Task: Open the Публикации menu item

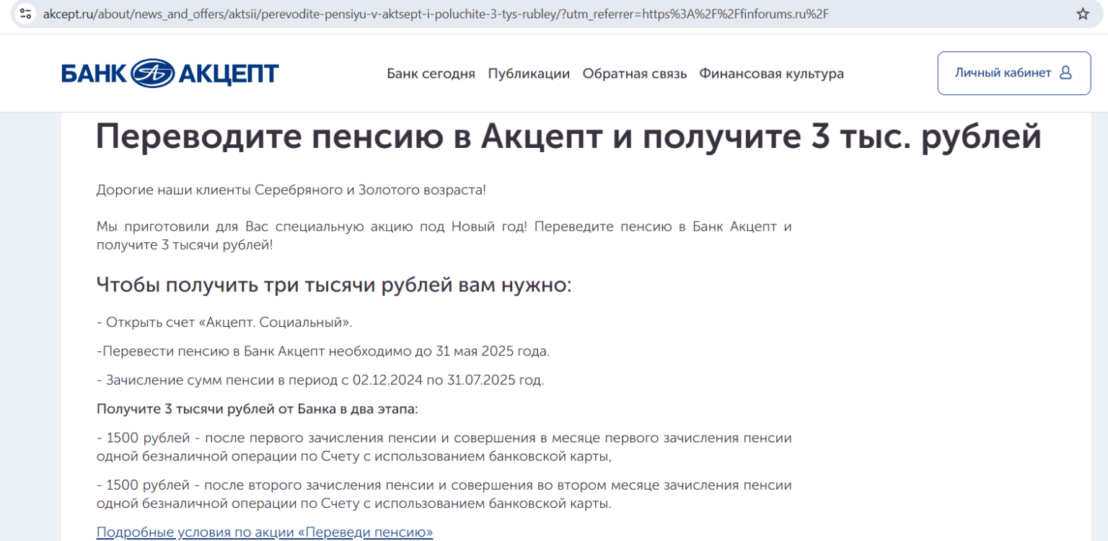Action: click(x=529, y=74)
